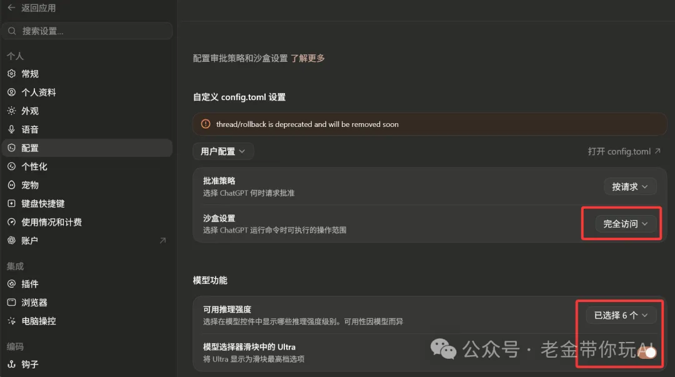The width and height of the screenshot is (675, 377).
Task: Open 键盘快捷键 settings
Action: coord(87,203)
